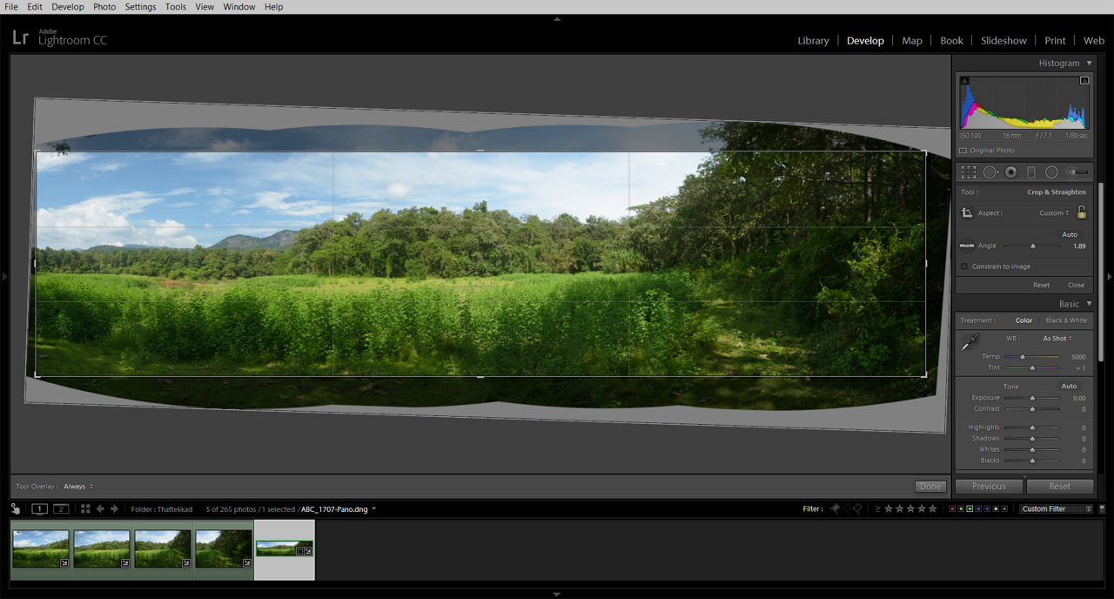Select the Crop Overlay tool

click(x=969, y=172)
